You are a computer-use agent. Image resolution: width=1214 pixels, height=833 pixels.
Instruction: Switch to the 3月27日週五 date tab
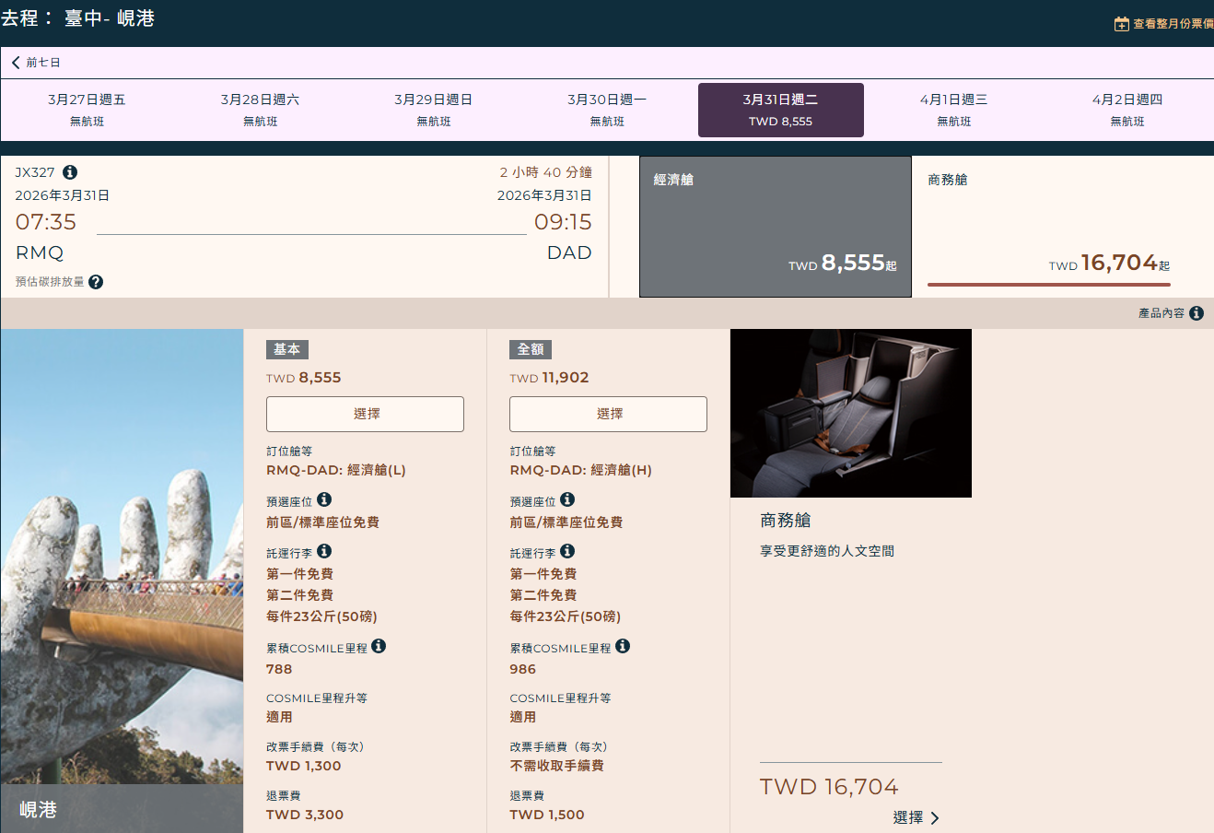point(86,109)
